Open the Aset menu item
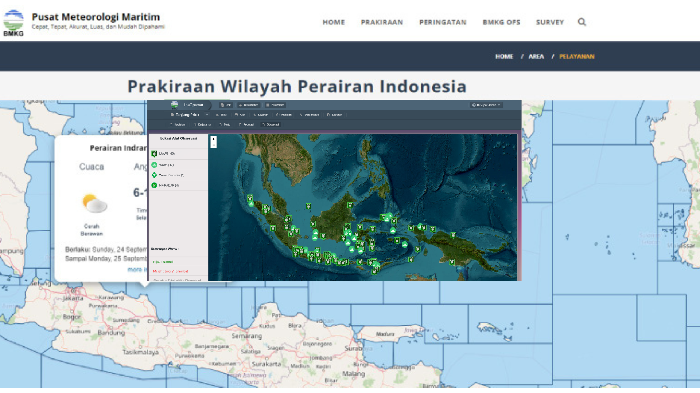Image resolution: width=700 pixels, height=393 pixels. 240,115
